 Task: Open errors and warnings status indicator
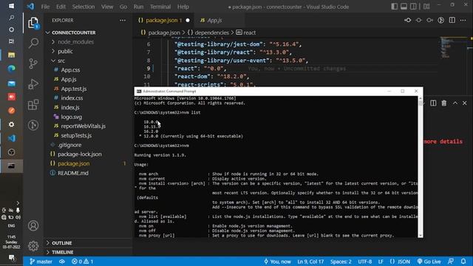82,262
